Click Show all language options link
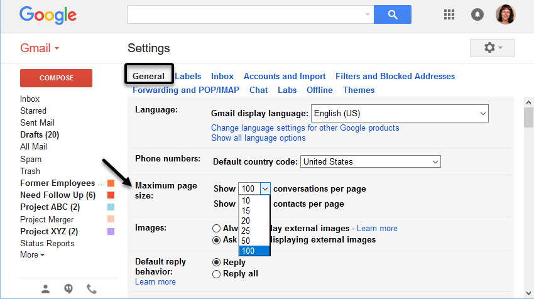 point(258,138)
